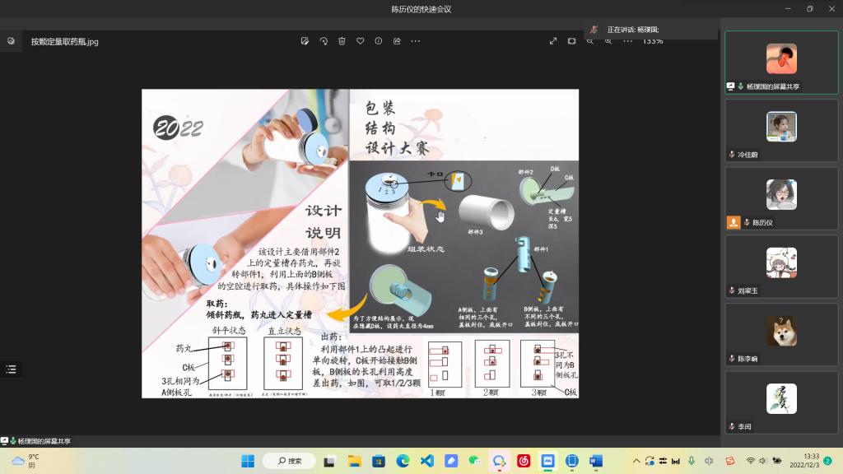843x474 pixels.
Task: Favorite the photo with the heart icon
Action: [360, 41]
